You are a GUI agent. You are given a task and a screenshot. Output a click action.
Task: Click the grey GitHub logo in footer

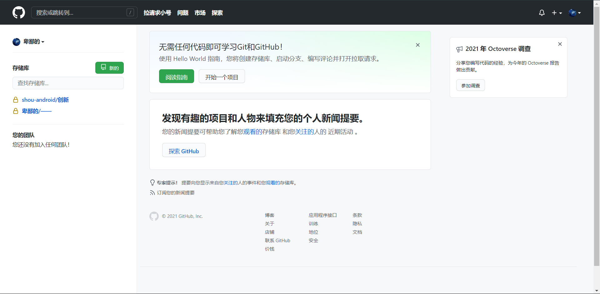point(154,216)
